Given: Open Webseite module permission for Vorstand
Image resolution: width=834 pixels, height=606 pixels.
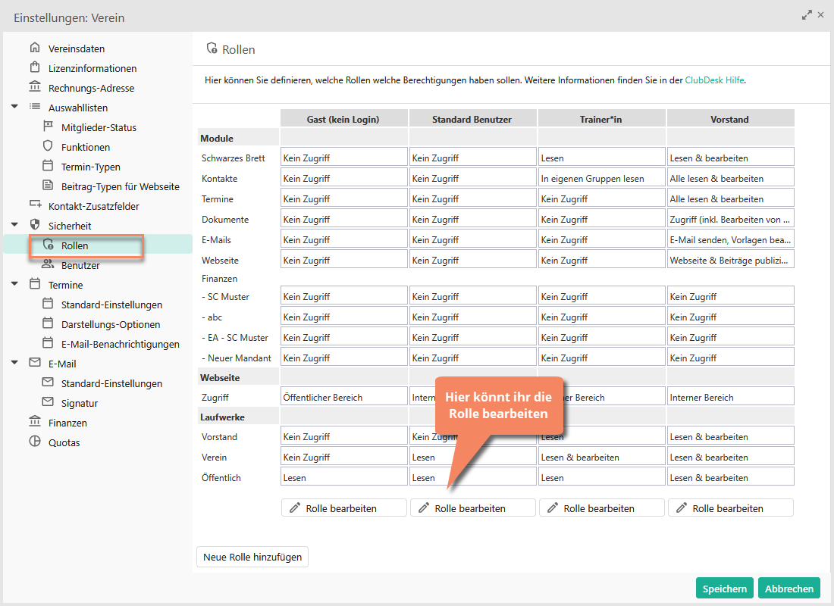Looking at the screenshot, I should [730, 260].
